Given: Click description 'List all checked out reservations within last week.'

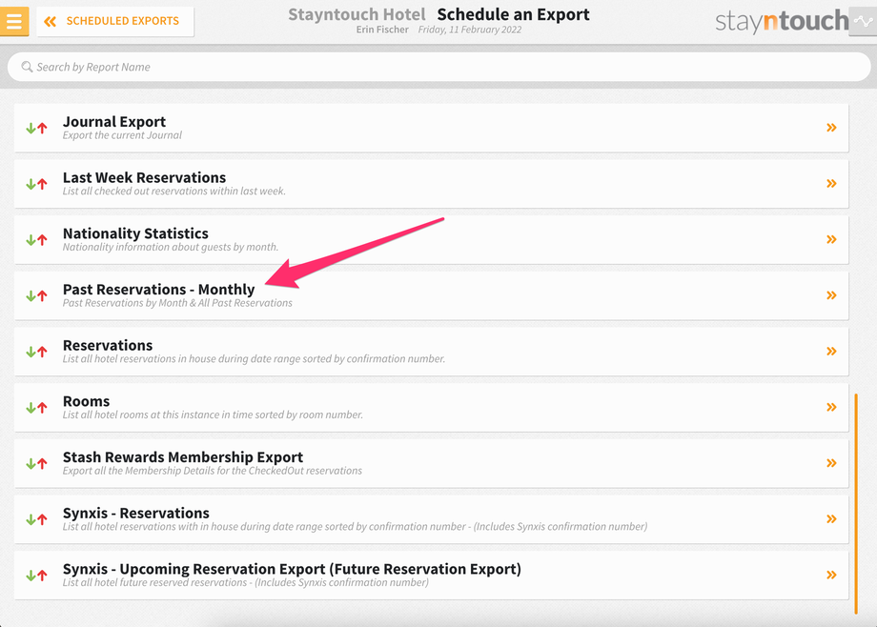Looking at the screenshot, I should 173,192.
